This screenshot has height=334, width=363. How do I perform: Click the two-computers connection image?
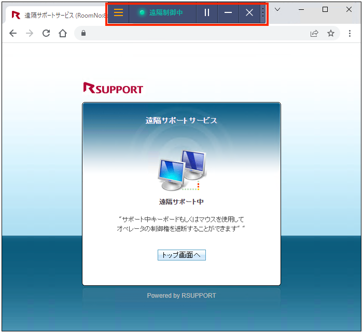(182, 170)
